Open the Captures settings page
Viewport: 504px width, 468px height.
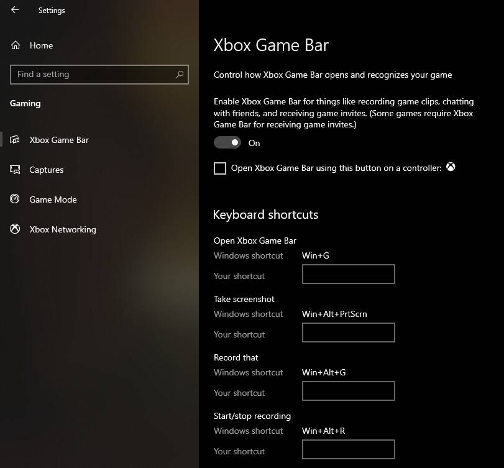click(x=47, y=170)
